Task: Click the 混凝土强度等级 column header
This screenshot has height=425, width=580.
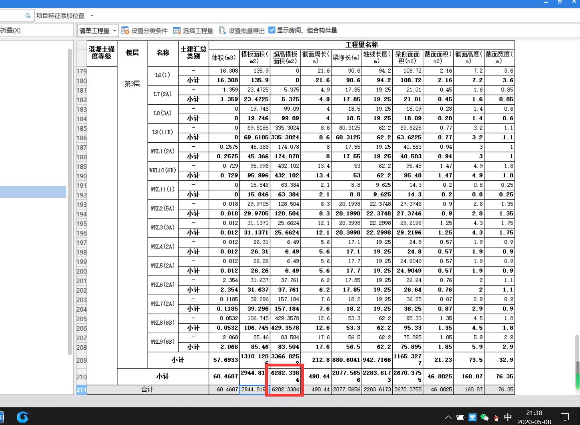Action: tap(102, 53)
